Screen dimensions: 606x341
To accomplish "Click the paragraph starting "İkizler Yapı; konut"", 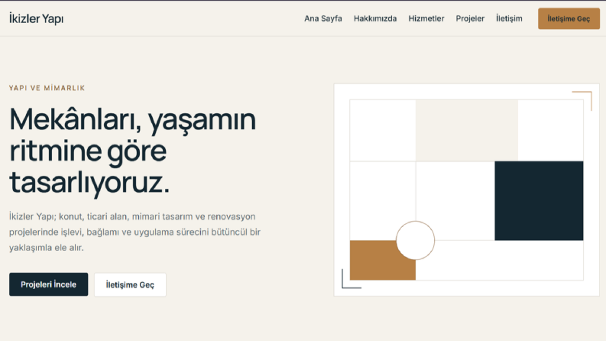I will pyautogui.click(x=135, y=232).
